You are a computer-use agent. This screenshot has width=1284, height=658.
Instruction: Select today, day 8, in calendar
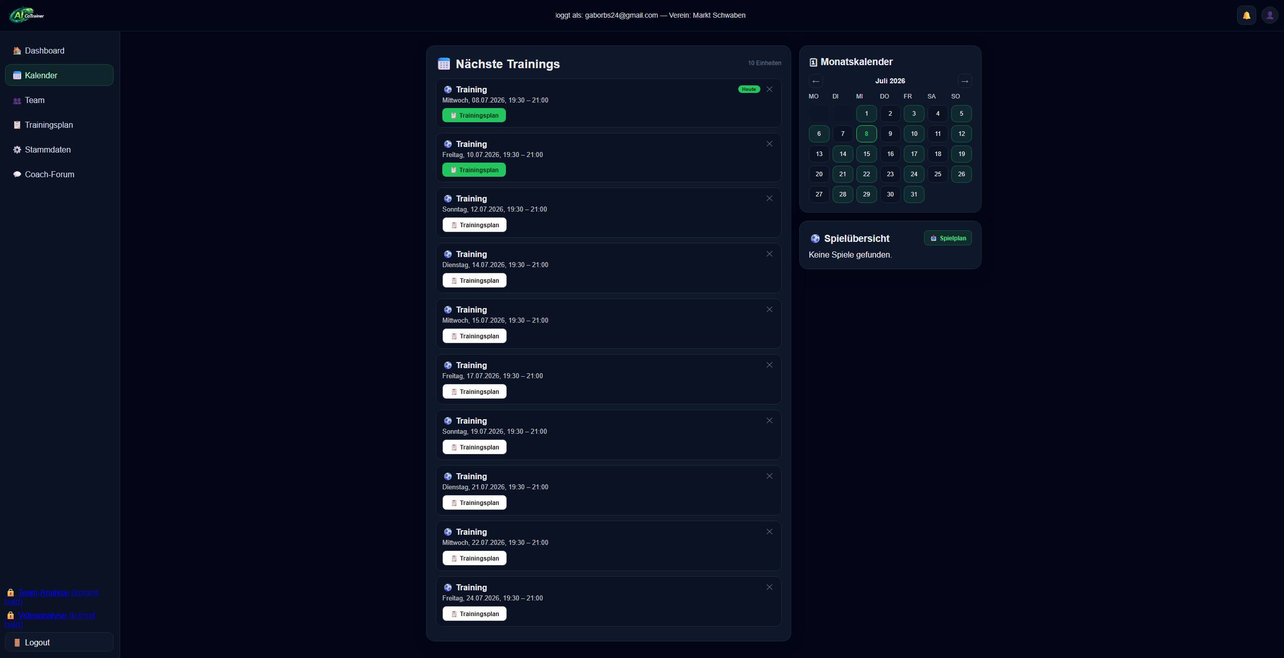(866, 134)
